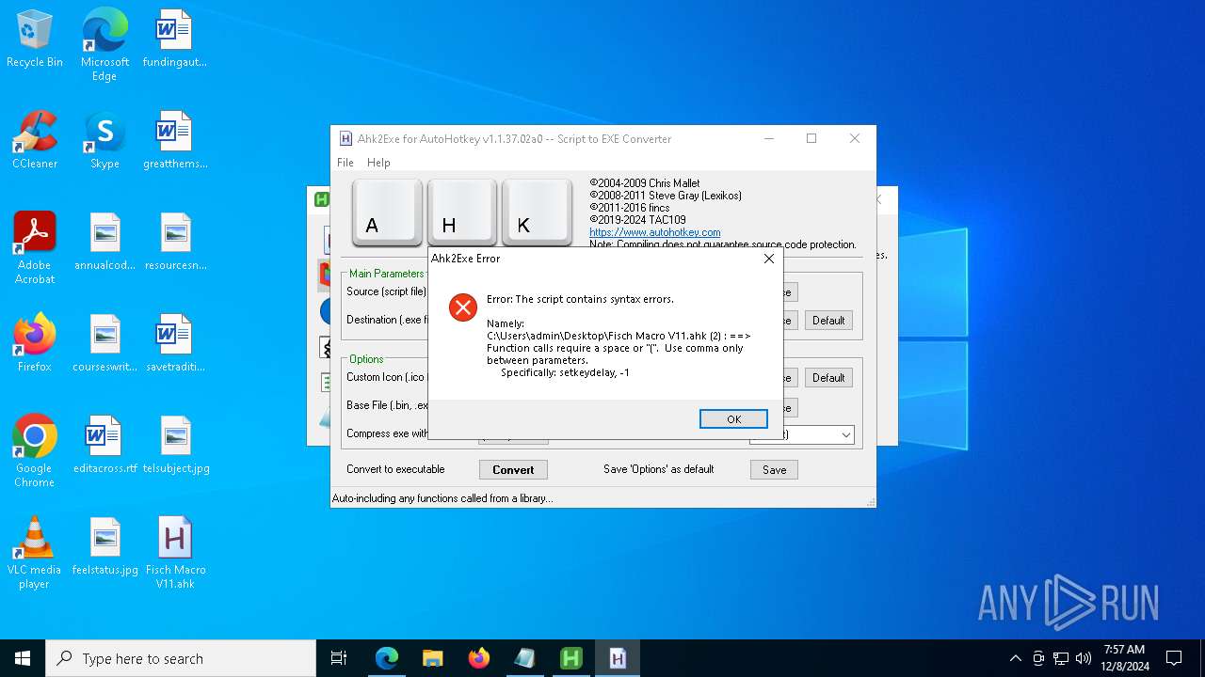Viewport: 1205px width, 677px height.
Task: Switch to Ahk2Exe taskbar button
Action: [618, 658]
